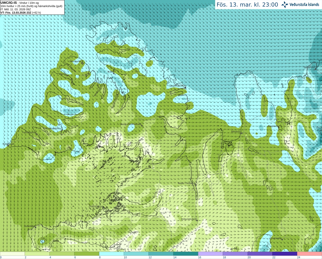The image size is (322, 259).
Task: Click the 20–22 m/s violet legend swatch
Action: tap(260, 254)
